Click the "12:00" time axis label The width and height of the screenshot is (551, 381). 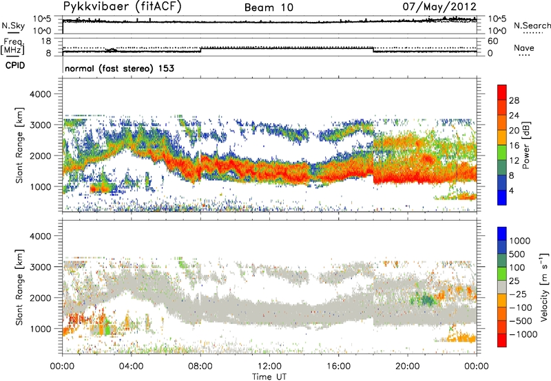click(x=269, y=367)
